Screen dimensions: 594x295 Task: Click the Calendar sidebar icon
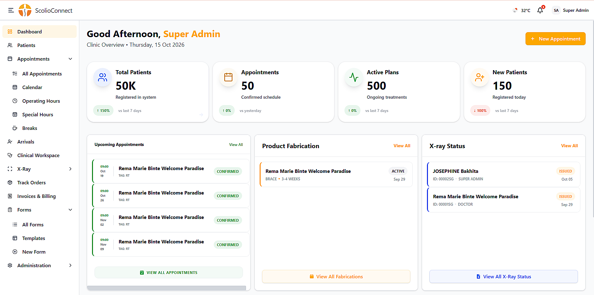pos(15,87)
